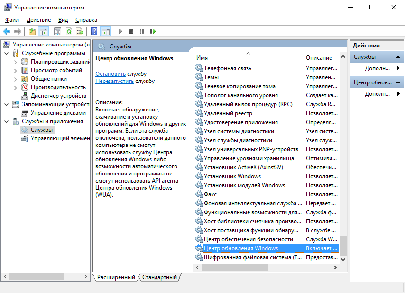
Task: Sort services by the Имя column header
Action: (248, 58)
